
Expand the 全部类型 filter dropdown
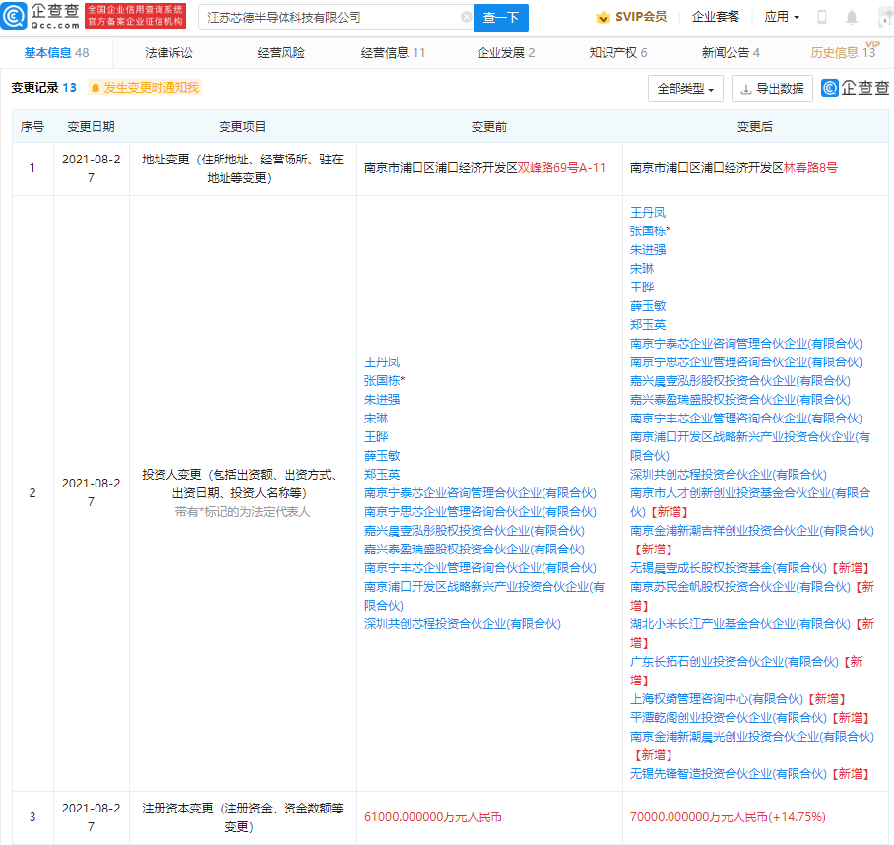click(x=685, y=89)
